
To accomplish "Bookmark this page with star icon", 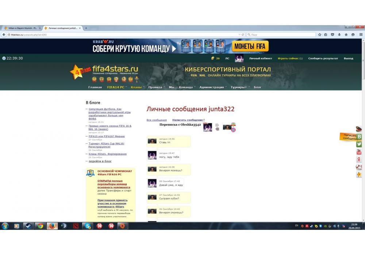I will pyautogui.click(x=320, y=35).
